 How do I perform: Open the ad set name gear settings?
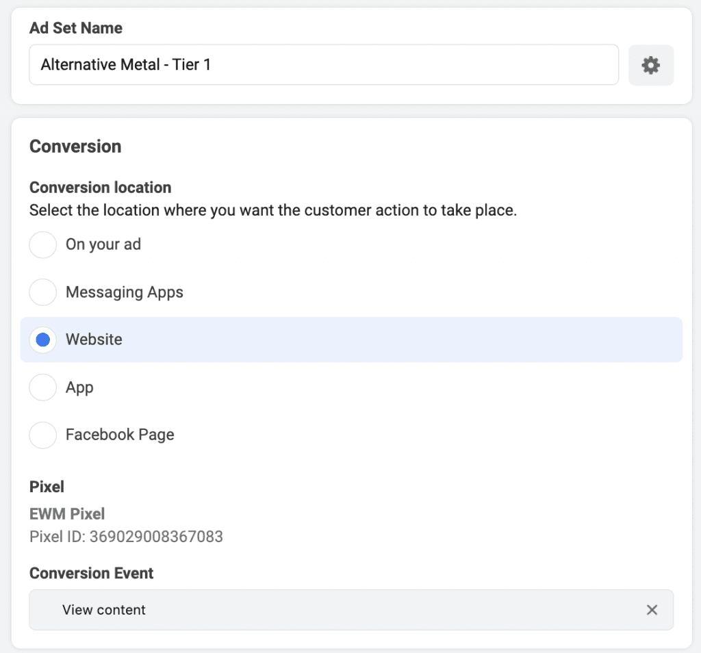[x=650, y=65]
